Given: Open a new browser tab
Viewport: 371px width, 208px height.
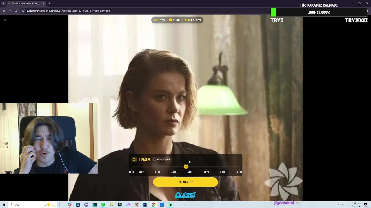Looking at the screenshot, I should coord(49,3).
